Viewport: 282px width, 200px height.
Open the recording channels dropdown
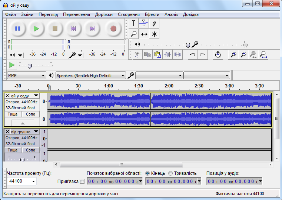tap(207, 76)
